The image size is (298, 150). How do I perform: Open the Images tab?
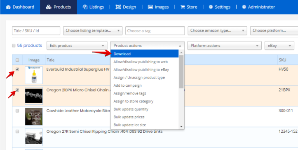pyautogui.click(x=158, y=7)
